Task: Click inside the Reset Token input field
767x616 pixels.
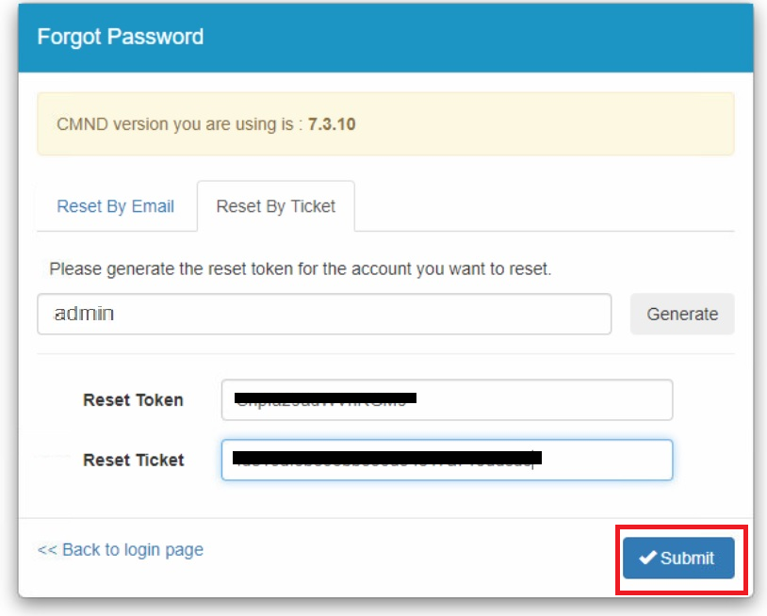Action: 447,399
